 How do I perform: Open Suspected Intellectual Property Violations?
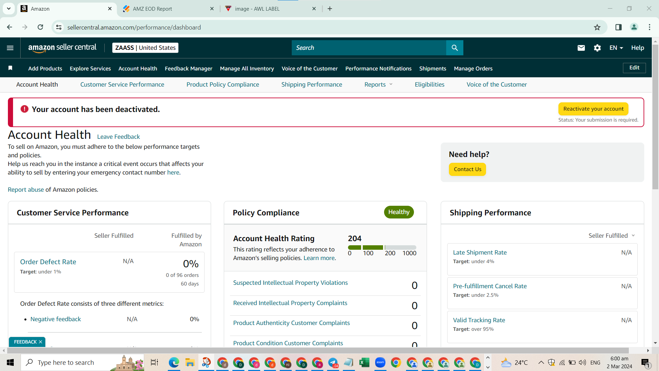(290, 283)
